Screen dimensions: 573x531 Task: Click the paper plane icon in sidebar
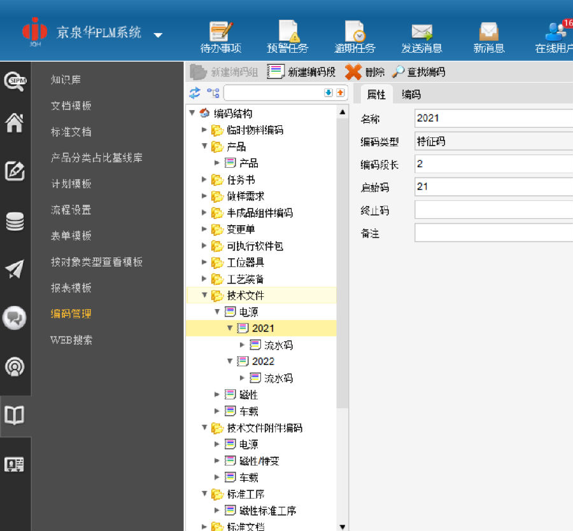click(x=15, y=269)
